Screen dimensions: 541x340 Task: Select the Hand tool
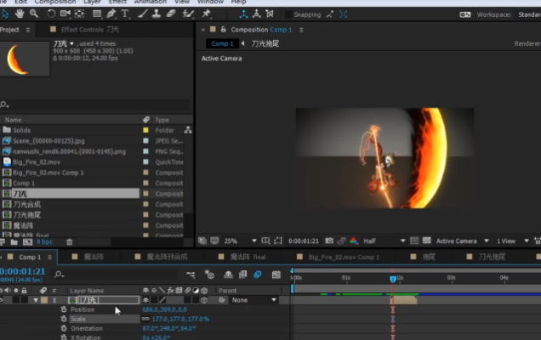pyautogui.click(x=20, y=14)
